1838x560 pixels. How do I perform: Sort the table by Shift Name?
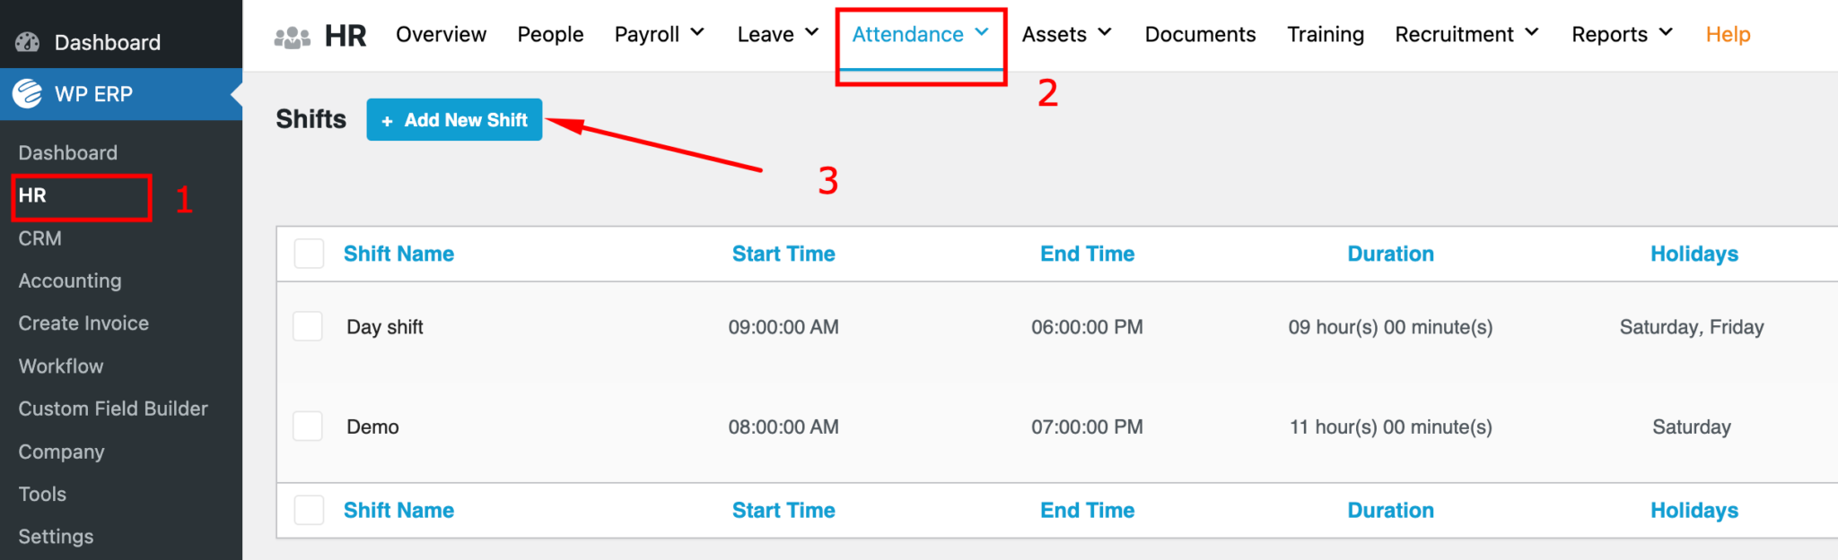point(398,254)
